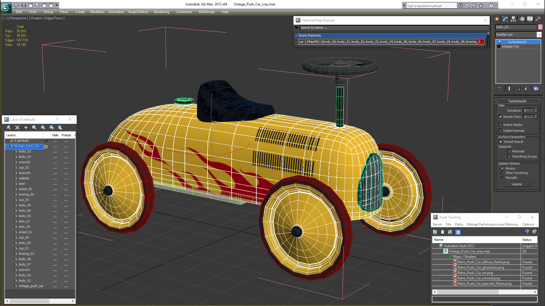Toggle Pin Stack icon below modifier stack
Image resolution: width=545 pixels, height=306 pixels.
(x=500, y=88)
